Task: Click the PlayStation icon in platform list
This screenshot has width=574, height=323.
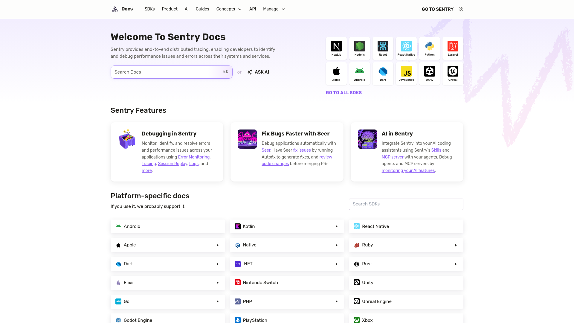Action: pos(238,320)
